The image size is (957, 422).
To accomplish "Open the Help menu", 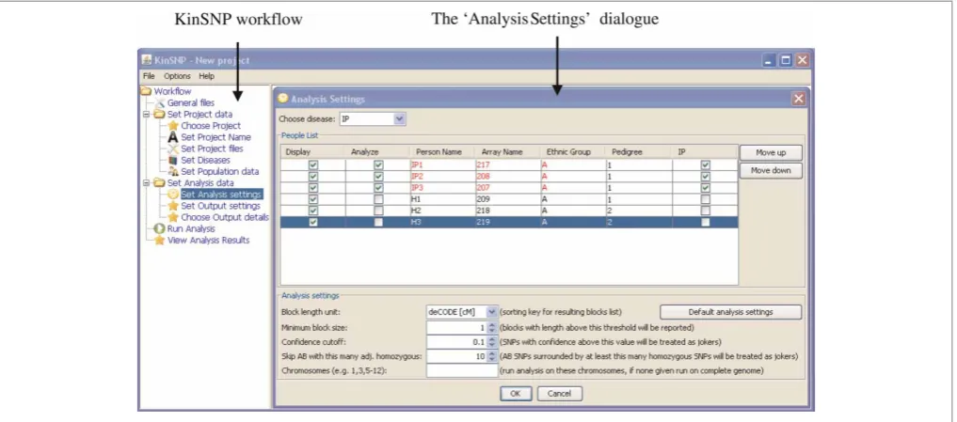I will [x=206, y=76].
